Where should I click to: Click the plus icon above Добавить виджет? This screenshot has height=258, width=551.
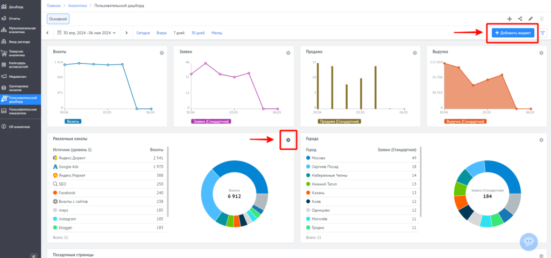(x=510, y=19)
